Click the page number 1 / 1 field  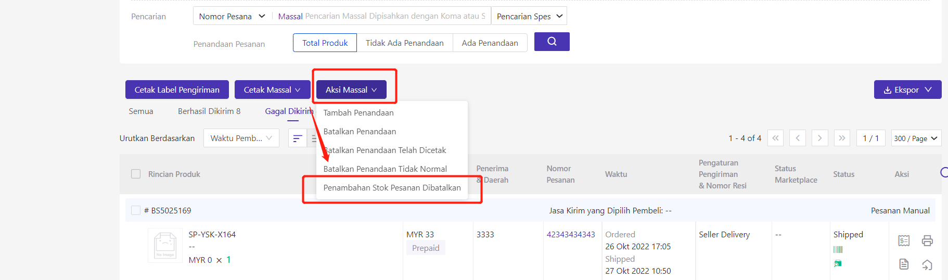coord(871,138)
